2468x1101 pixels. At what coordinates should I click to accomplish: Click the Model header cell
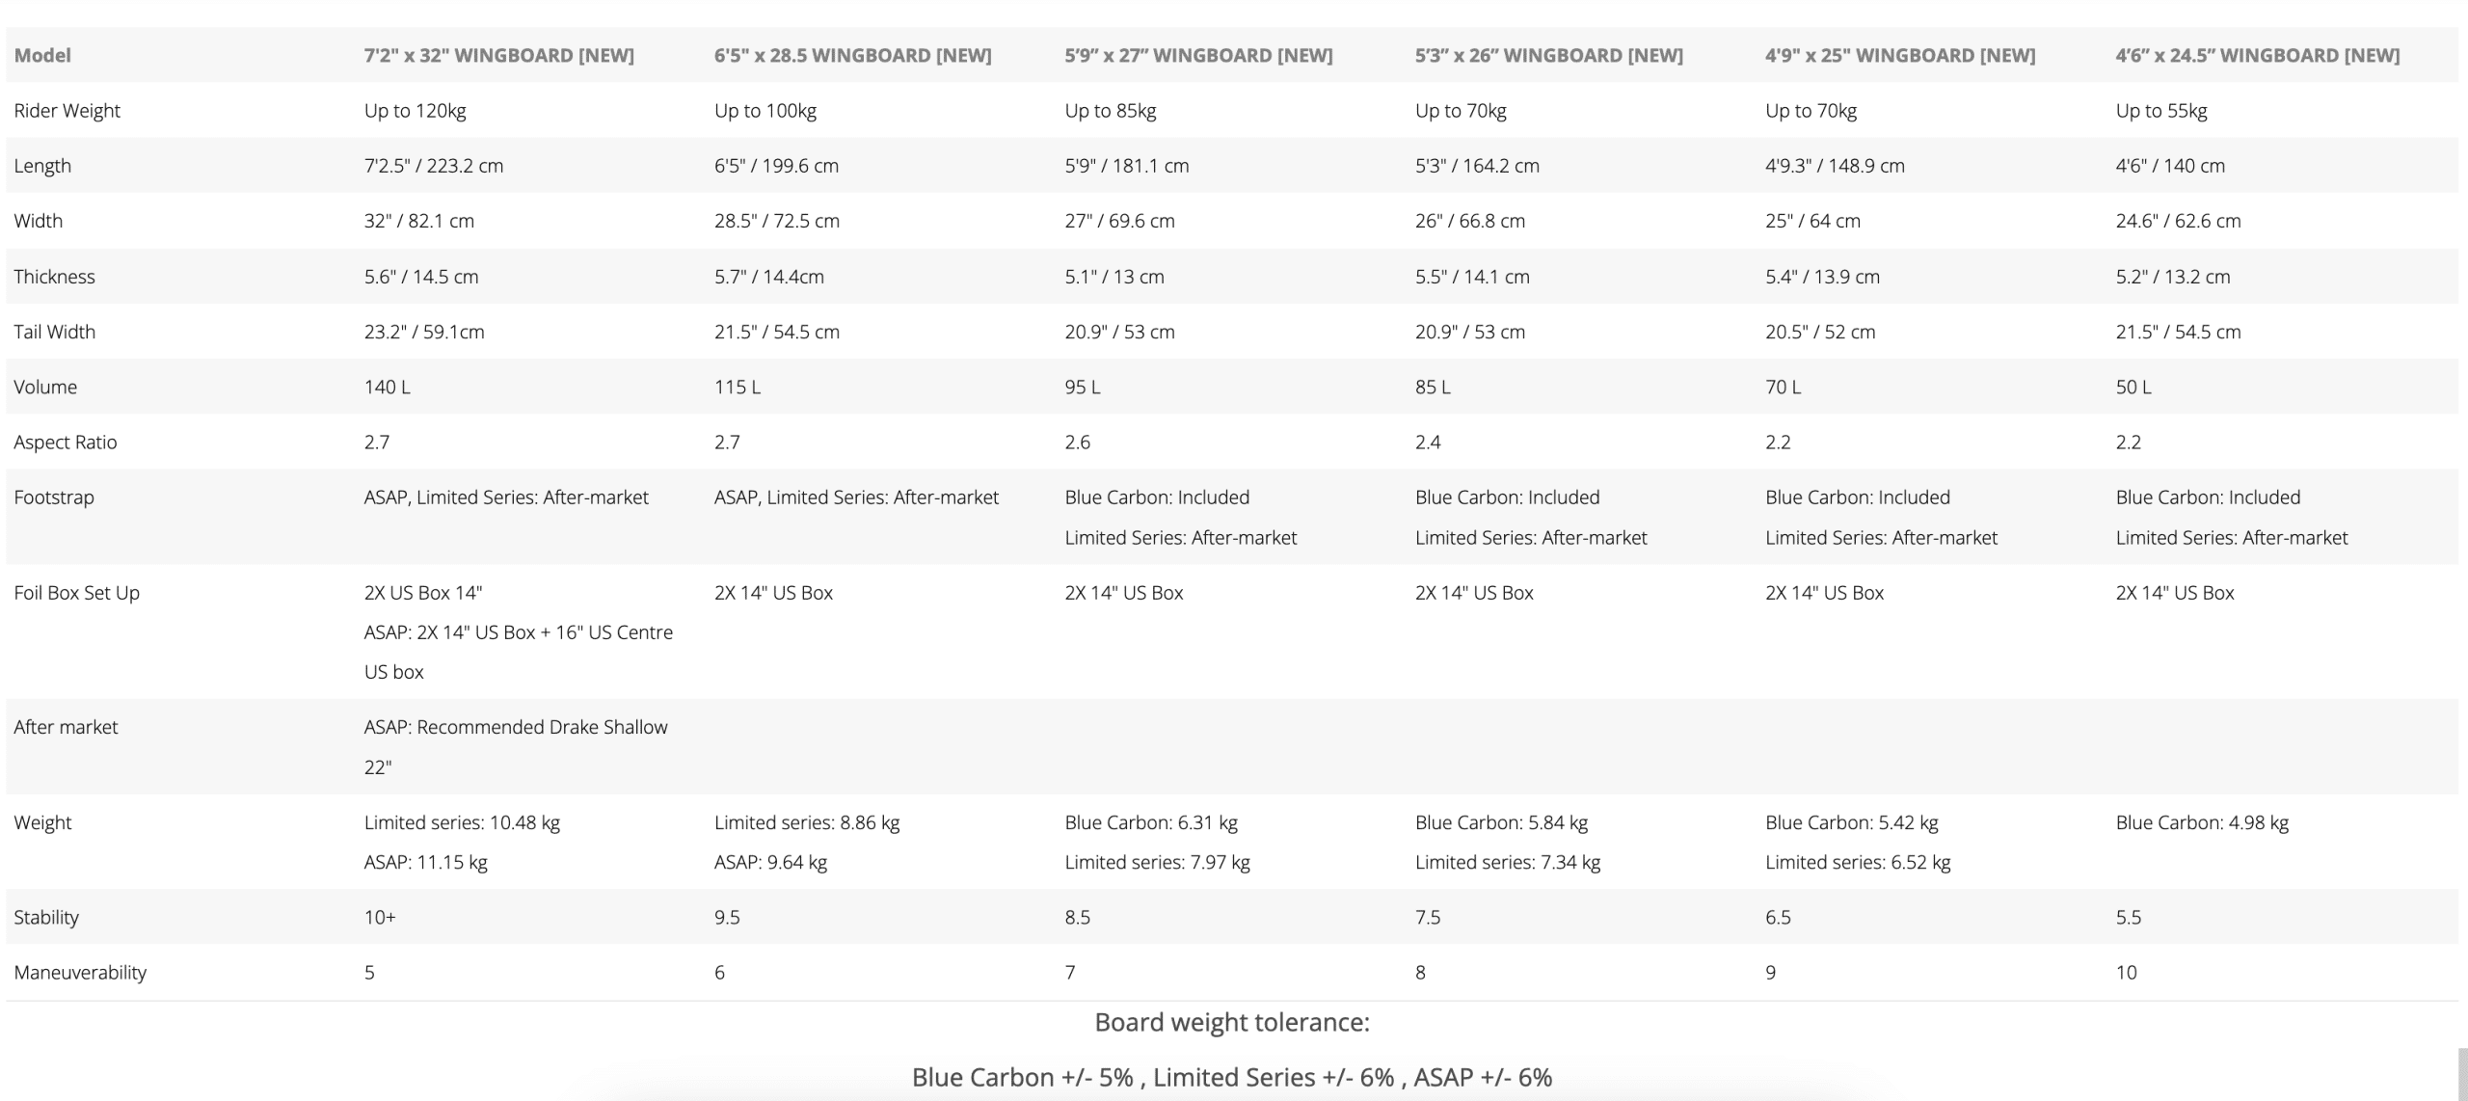[42, 55]
